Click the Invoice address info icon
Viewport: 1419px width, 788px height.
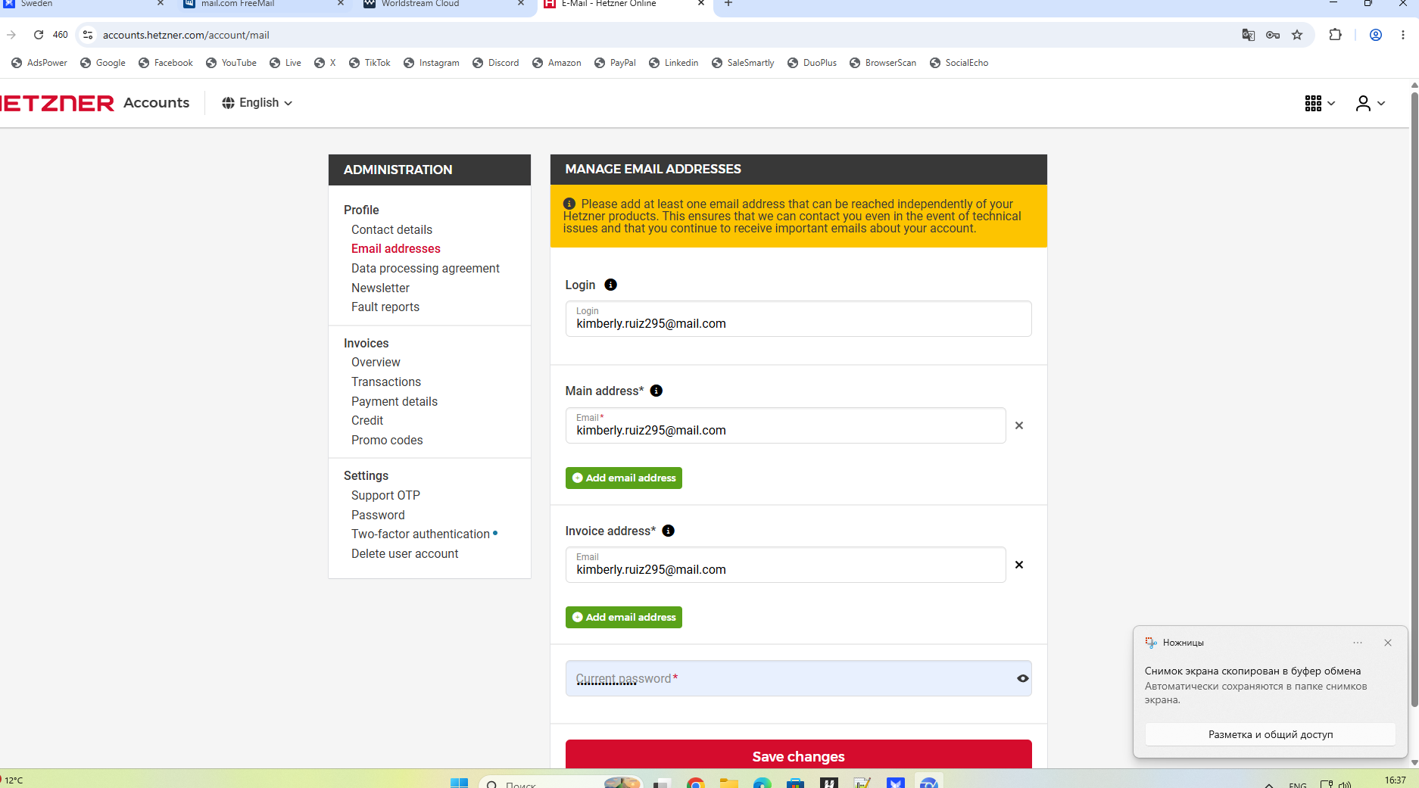pyautogui.click(x=668, y=531)
